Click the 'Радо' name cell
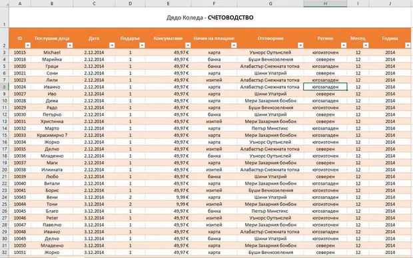 pos(52,108)
